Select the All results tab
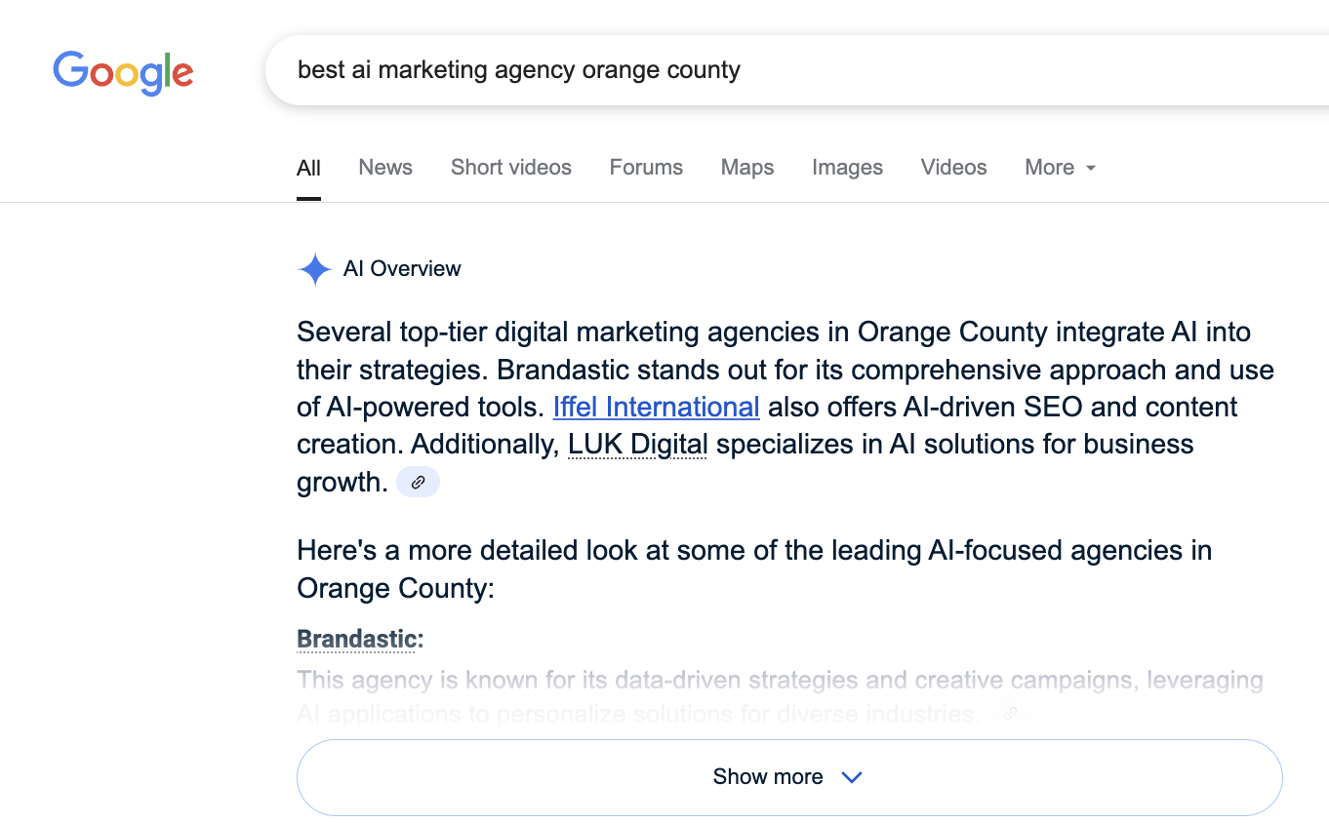1329x823 pixels. pyautogui.click(x=308, y=168)
